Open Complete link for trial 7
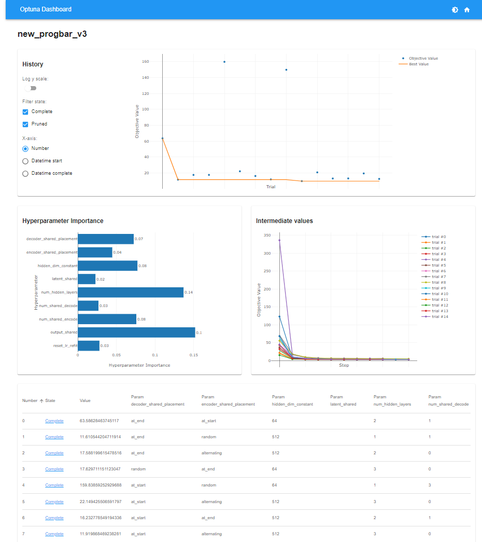This screenshot has height=542, width=482. 54,534
